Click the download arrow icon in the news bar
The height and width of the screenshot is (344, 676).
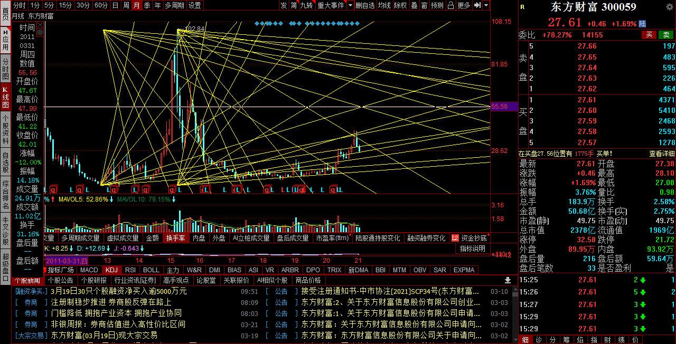(508, 280)
